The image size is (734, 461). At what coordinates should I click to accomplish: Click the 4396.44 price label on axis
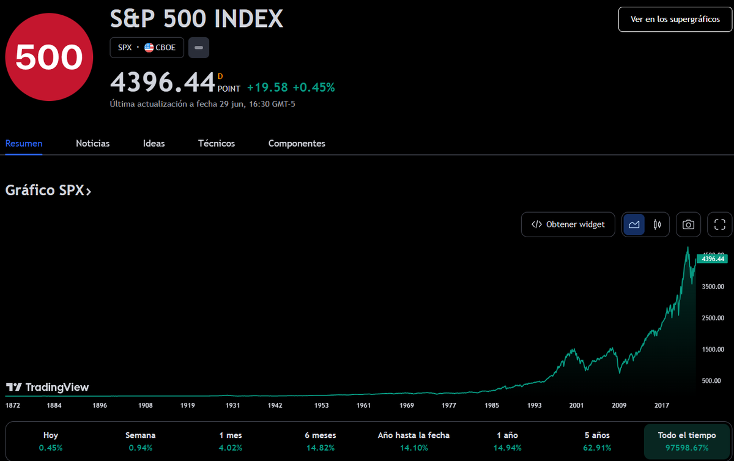[x=712, y=259]
